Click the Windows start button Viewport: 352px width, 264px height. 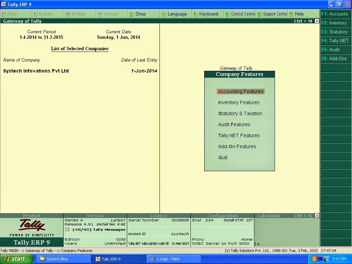point(16,259)
